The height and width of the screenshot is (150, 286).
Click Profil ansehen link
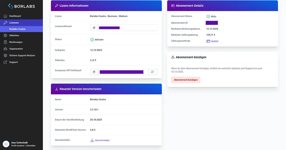(18, 146)
